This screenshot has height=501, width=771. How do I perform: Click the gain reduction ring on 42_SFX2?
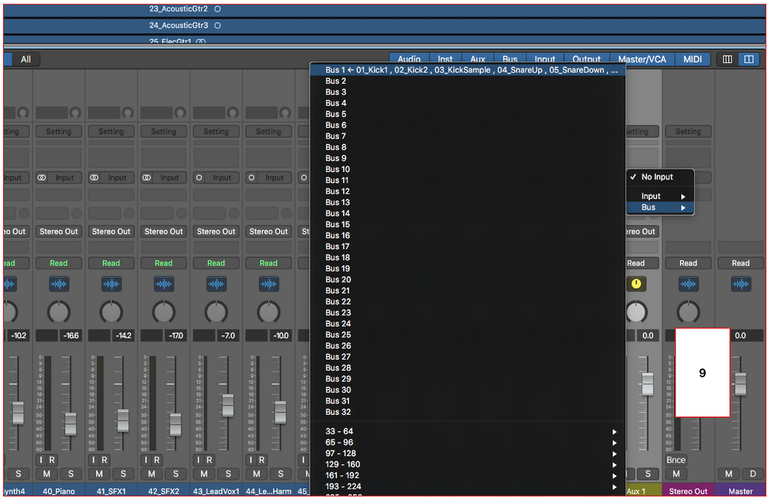click(179, 112)
